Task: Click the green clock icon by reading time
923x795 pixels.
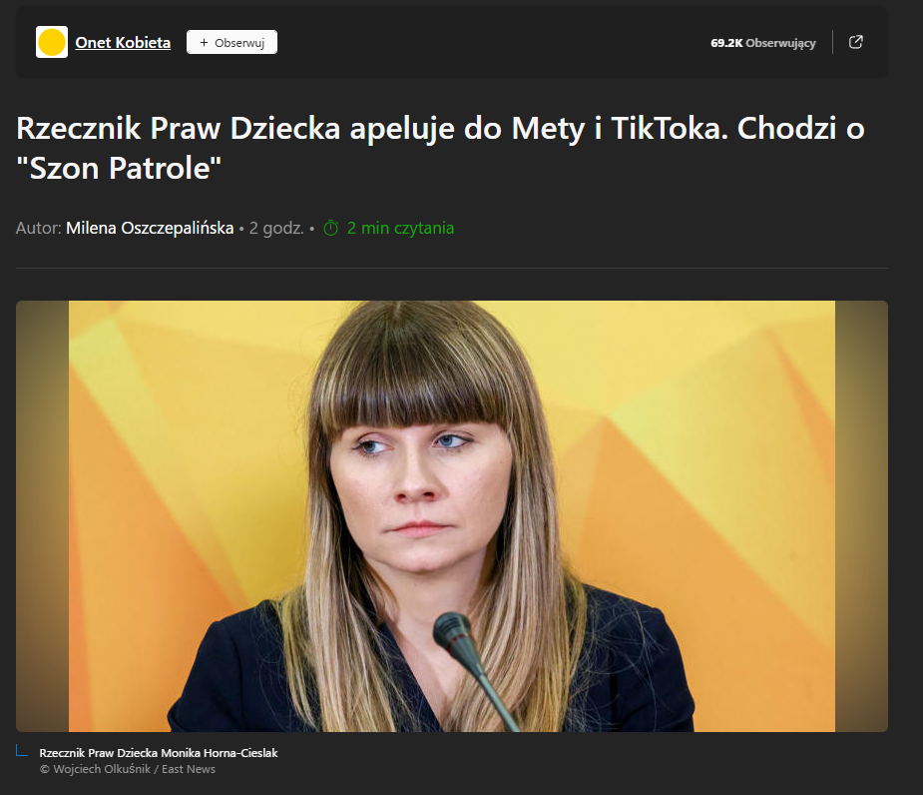Action: tap(331, 228)
